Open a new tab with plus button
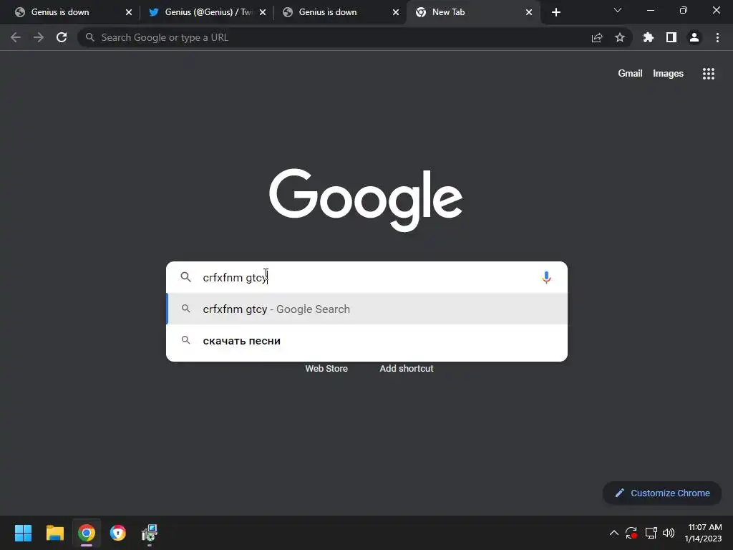733x550 pixels. 555,12
